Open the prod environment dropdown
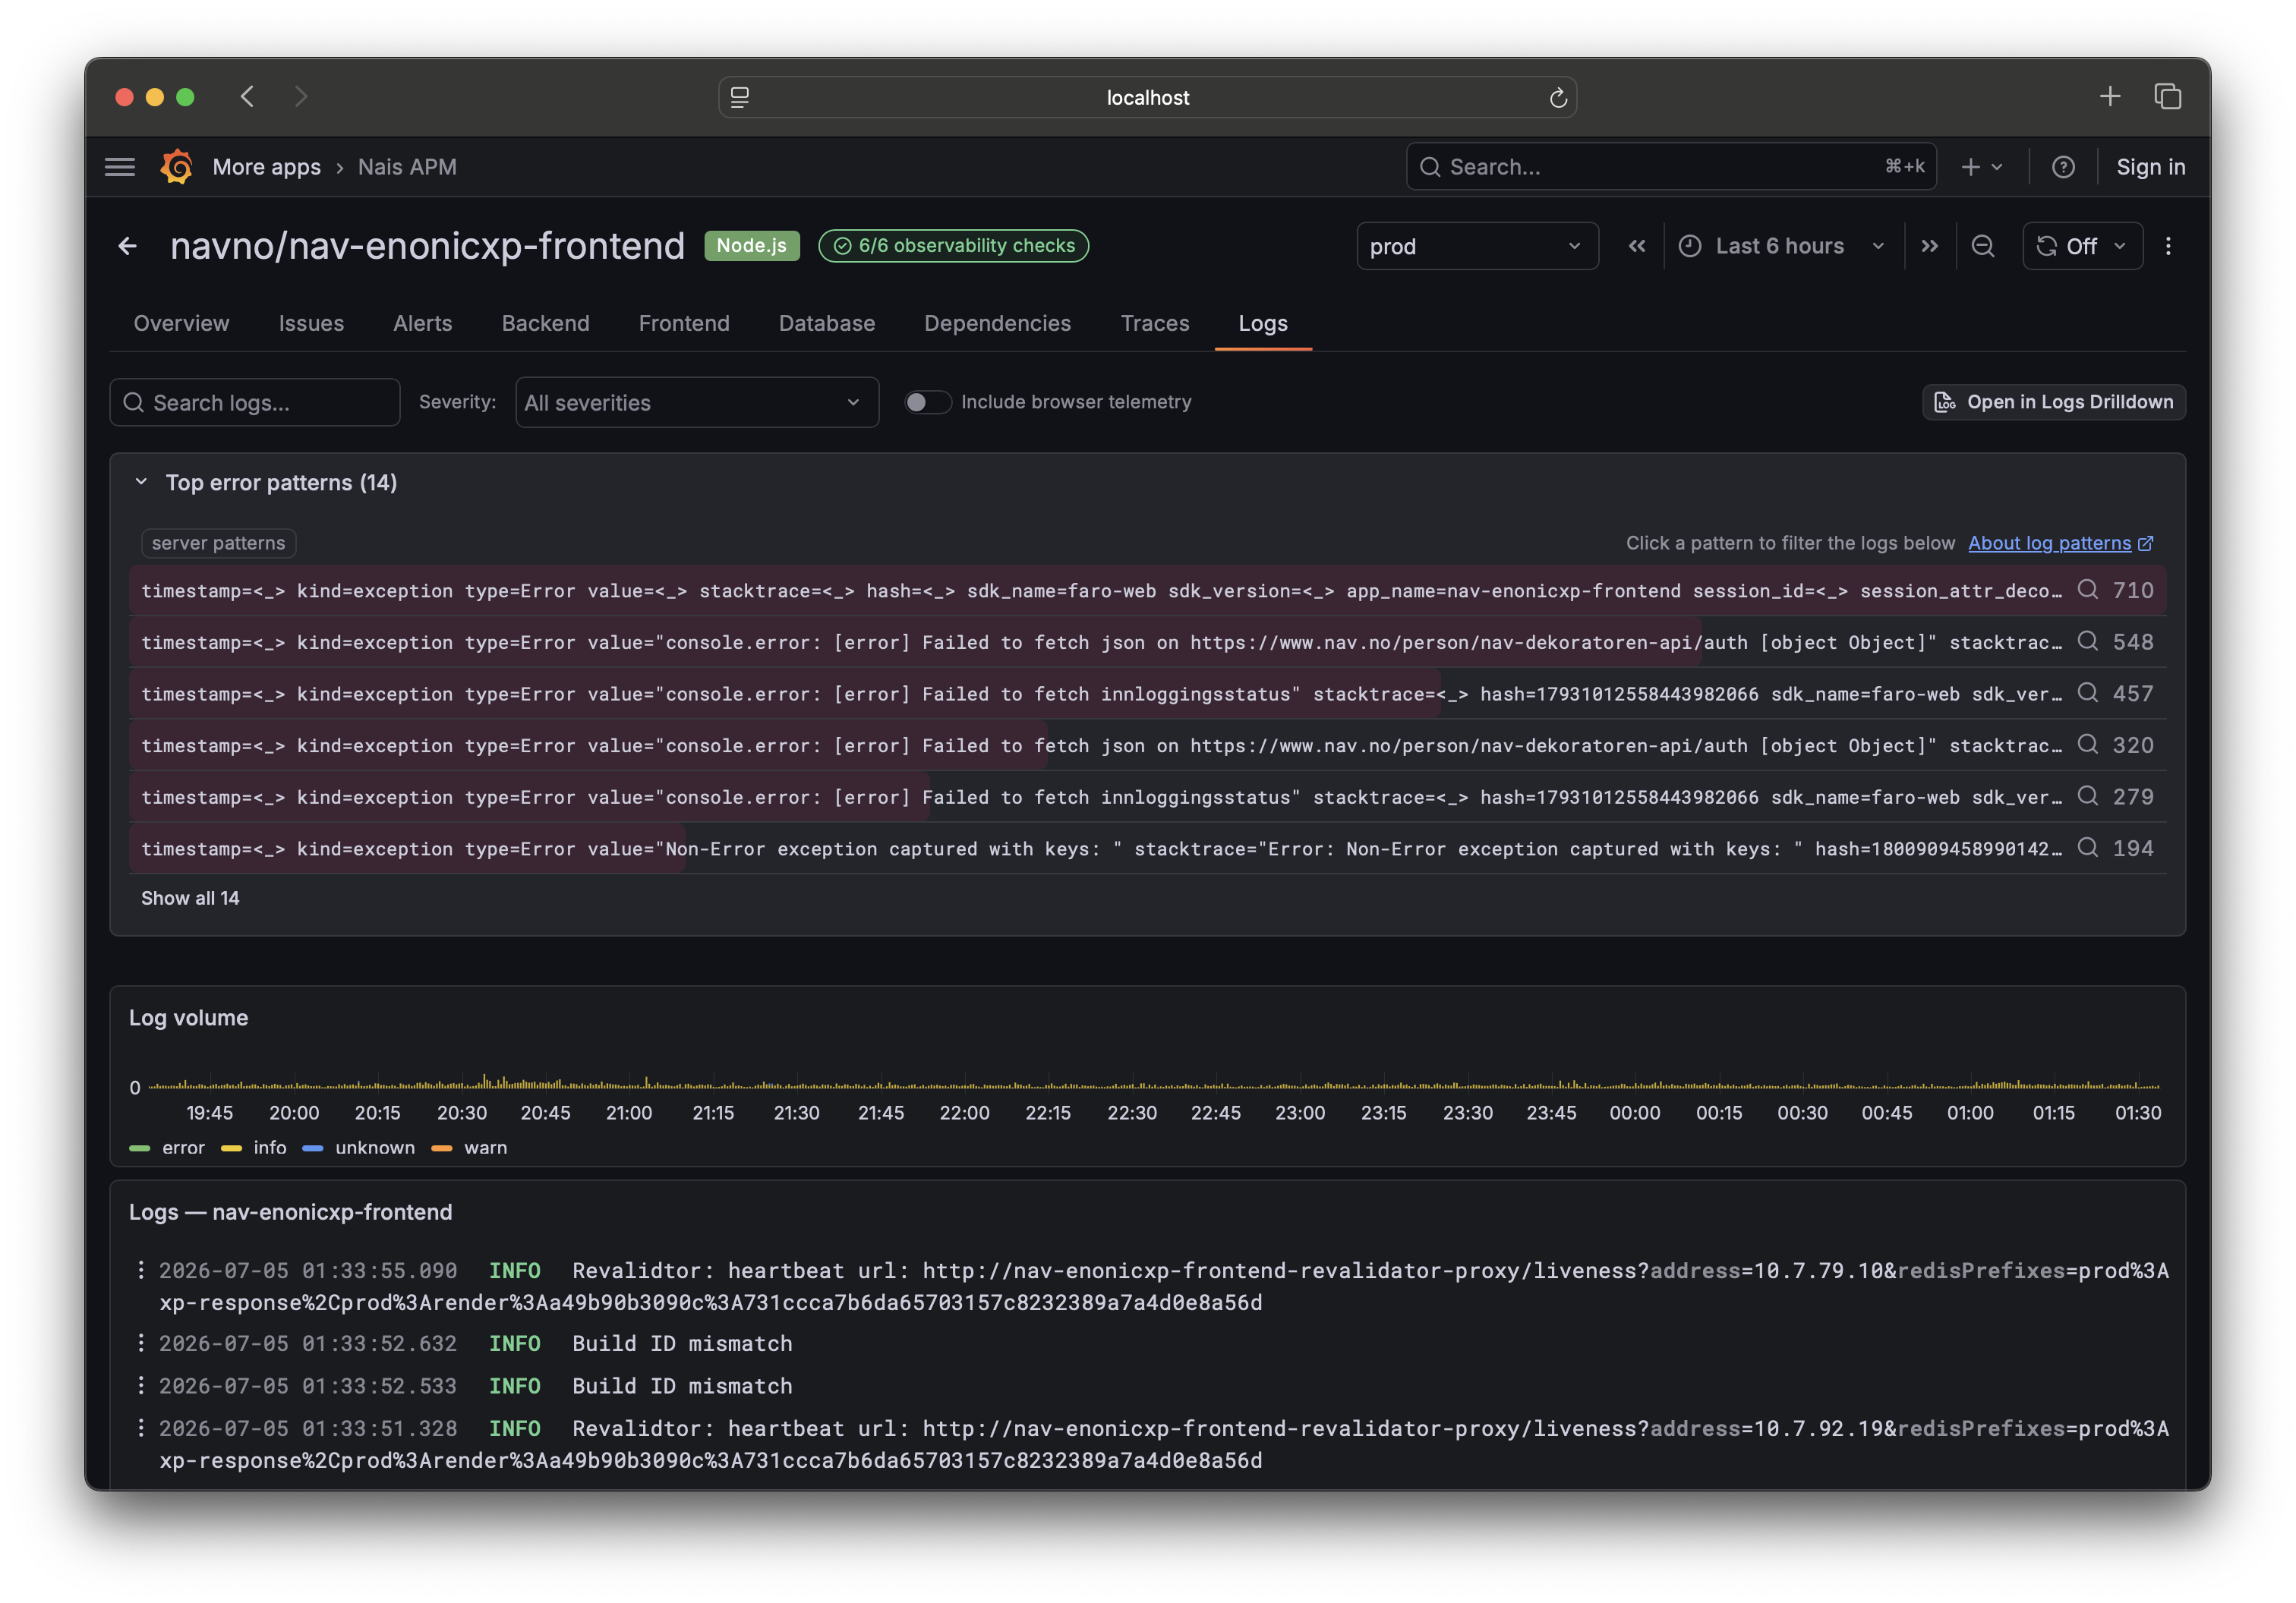Screen dimensions: 2296x1603 pos(1477,246)
